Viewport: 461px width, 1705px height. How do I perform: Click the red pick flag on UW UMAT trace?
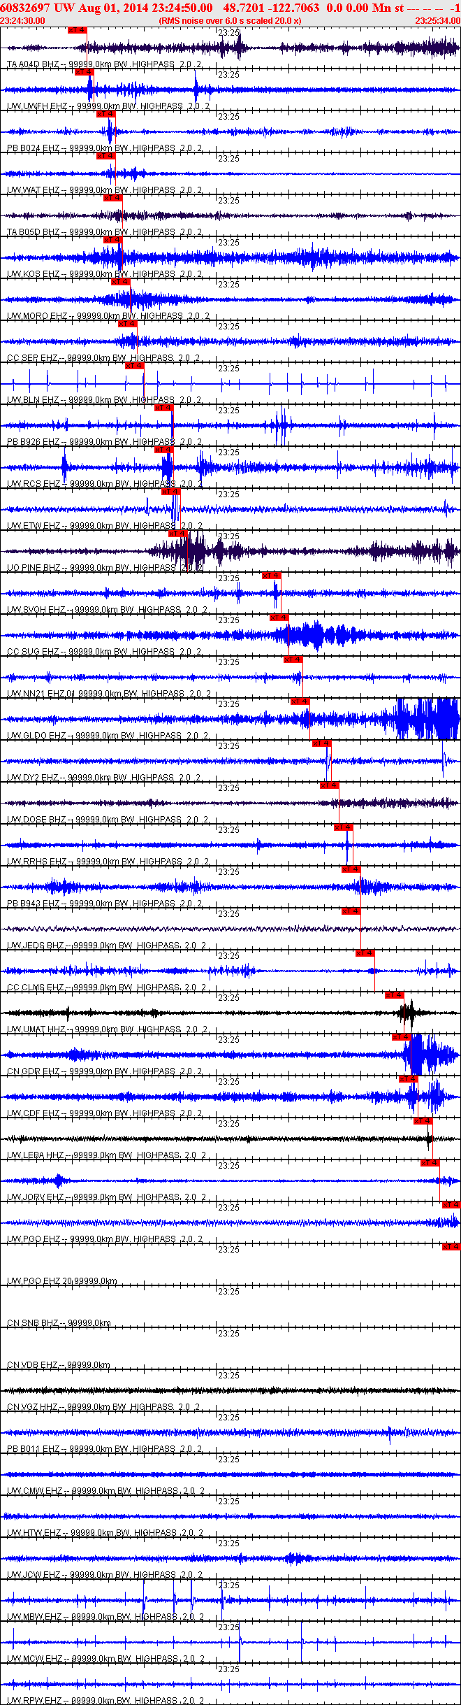coord(395,995)
